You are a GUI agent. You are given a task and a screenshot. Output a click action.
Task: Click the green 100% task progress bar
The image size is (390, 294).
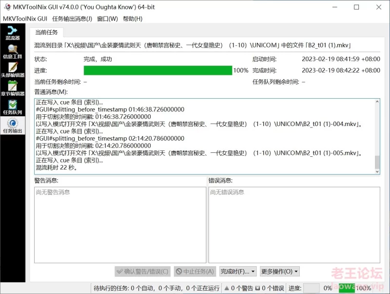[158, 70]
